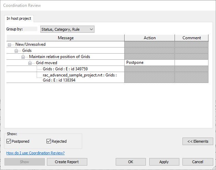216x170 pixels.
Task: Toggle the Postponed checkbox
Action: 9,141
